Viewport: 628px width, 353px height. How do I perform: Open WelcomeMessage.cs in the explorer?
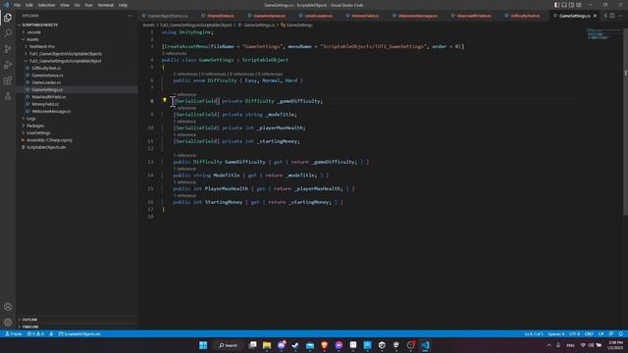click(51, 111)
